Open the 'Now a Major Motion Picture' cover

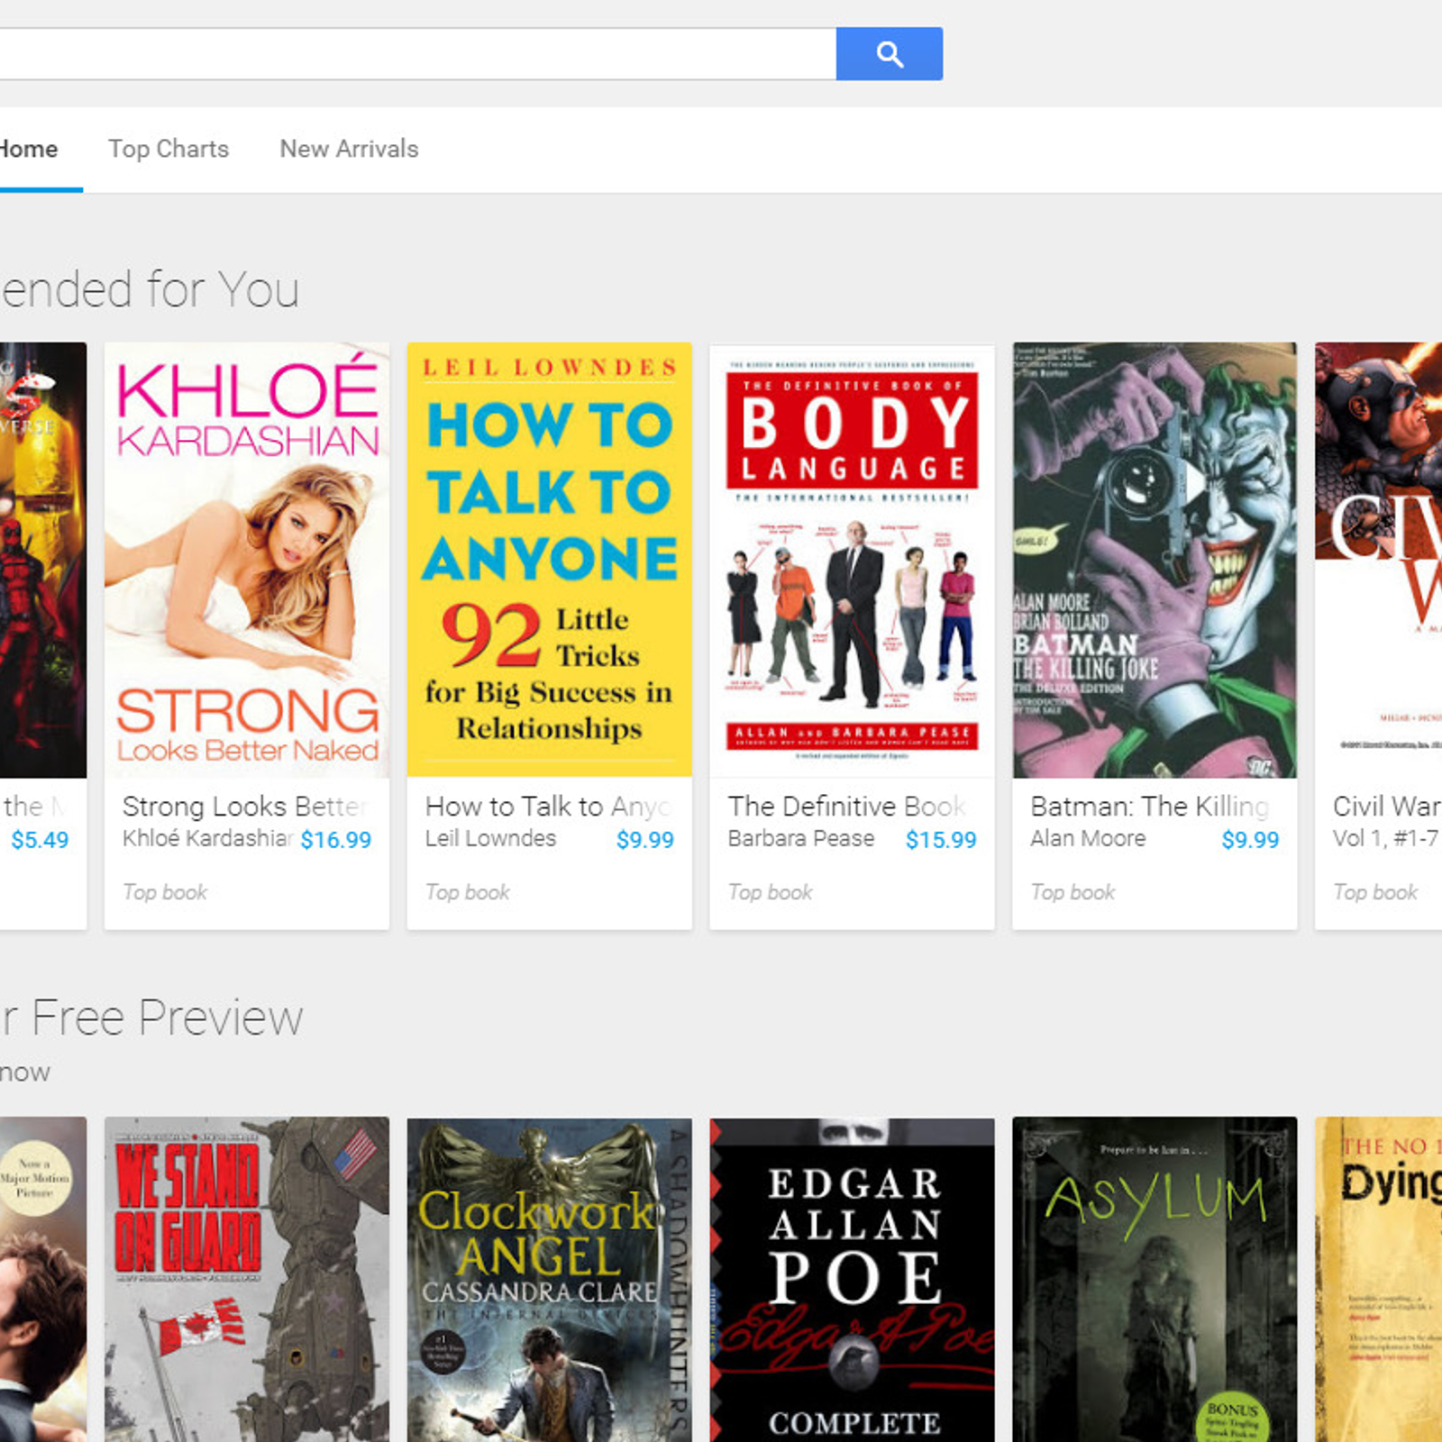pyautogui.click(x=43, y=1280)
